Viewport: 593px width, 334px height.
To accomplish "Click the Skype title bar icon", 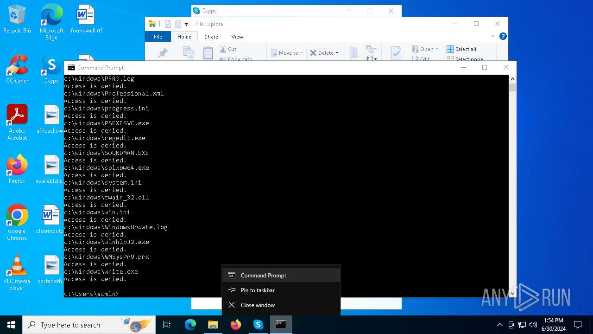I will 196,11.
